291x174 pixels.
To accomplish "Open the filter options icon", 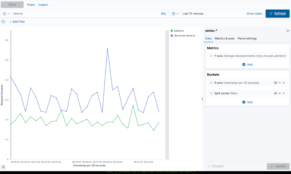I will [3, 22].
